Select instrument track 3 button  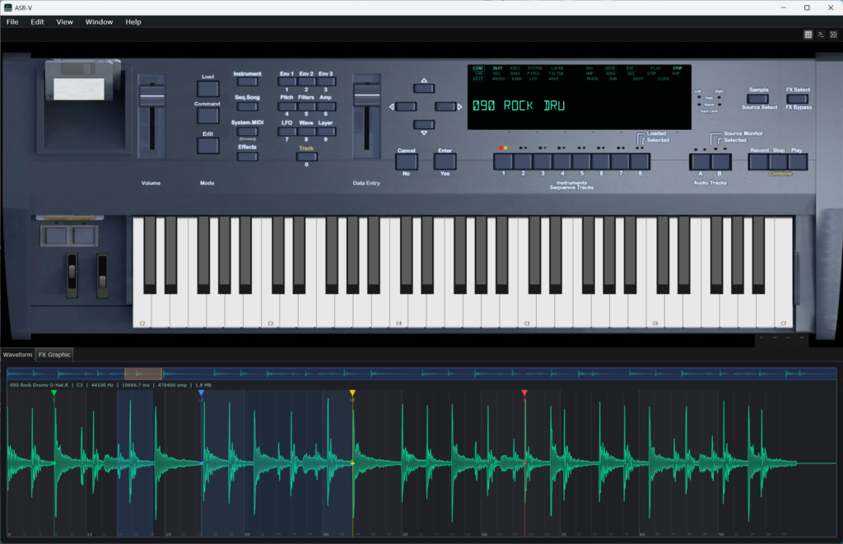543,162
